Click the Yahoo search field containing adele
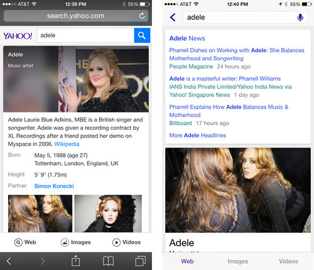 85,35
